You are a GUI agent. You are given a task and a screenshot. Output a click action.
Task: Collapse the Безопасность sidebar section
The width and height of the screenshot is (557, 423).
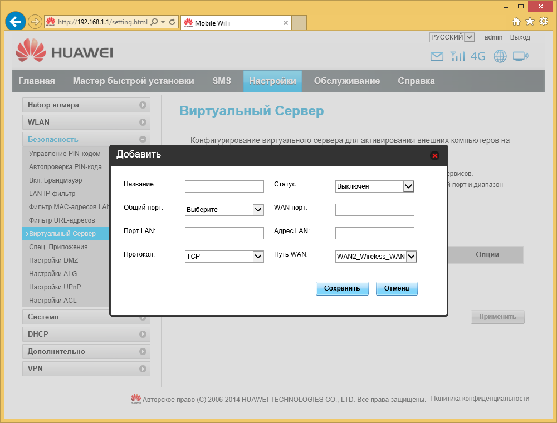(86, 139)
